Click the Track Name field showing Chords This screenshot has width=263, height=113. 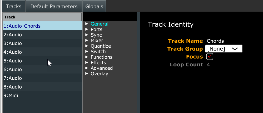click(x=215, y=41)
